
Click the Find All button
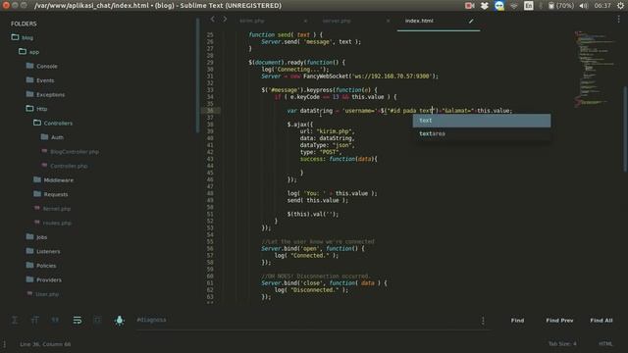click(602, 321)
